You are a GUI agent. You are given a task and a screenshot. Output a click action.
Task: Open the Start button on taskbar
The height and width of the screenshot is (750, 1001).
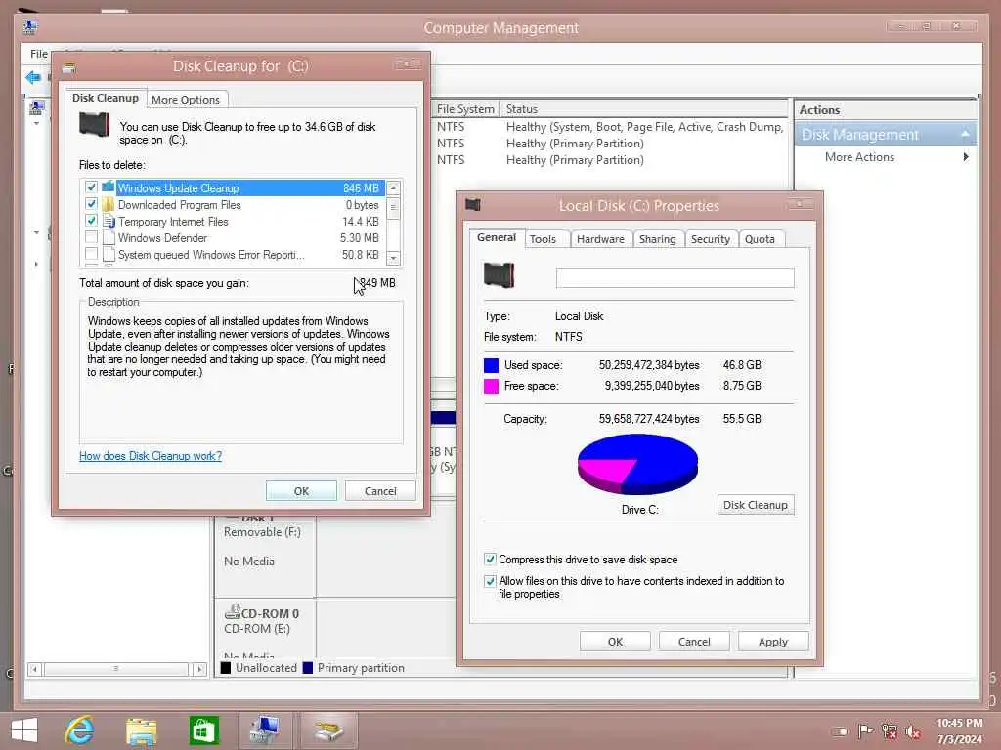[x=24, y=730]
